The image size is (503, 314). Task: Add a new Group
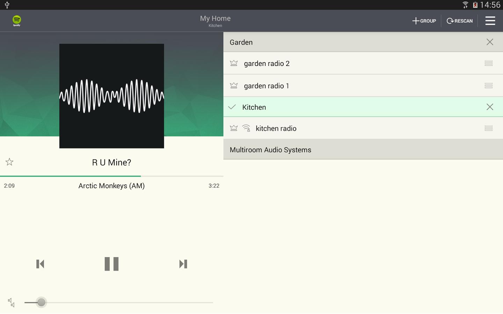click(424, 21)
